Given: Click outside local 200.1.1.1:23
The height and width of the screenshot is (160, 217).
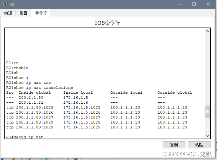Looking at the screenshot, I should pos(125,117).
